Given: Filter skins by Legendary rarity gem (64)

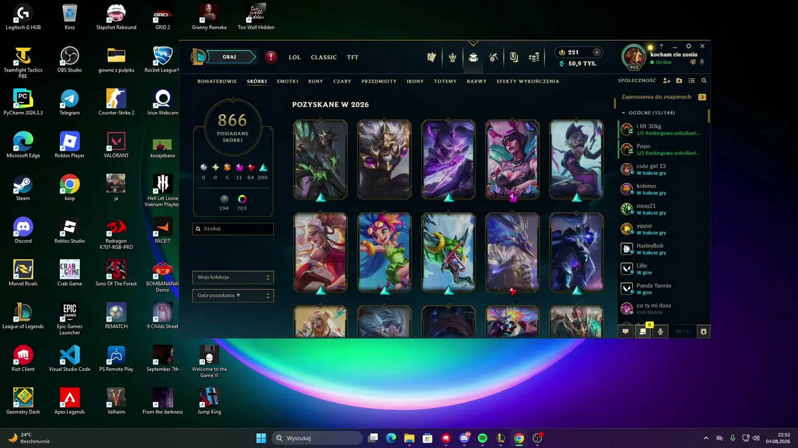Looking at the screenshot, I should tap(251, 167).
